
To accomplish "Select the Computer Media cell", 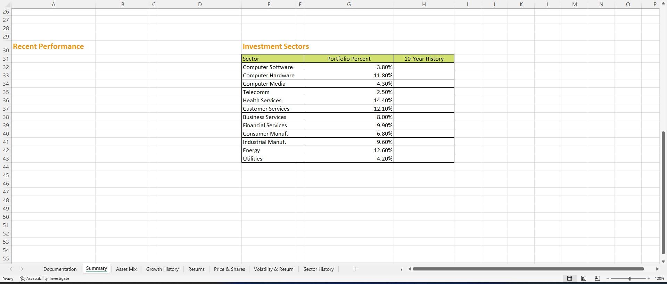I will pyautogui.click(x=273, y=84).
